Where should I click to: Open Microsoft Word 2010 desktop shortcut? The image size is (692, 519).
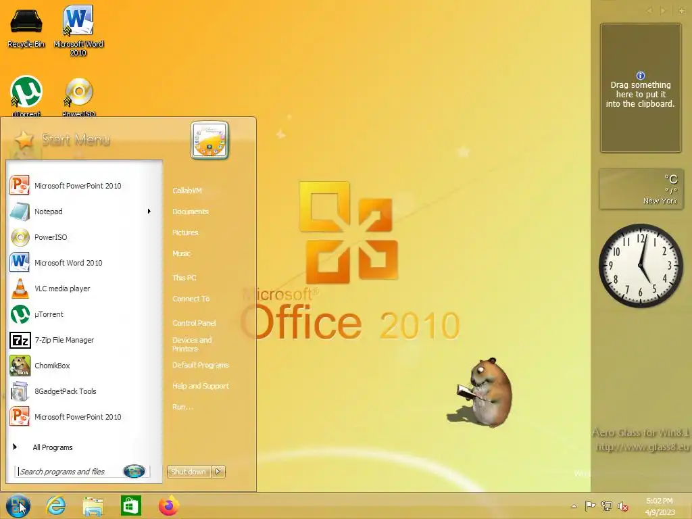pyautogui.click(x=78, y=31)
